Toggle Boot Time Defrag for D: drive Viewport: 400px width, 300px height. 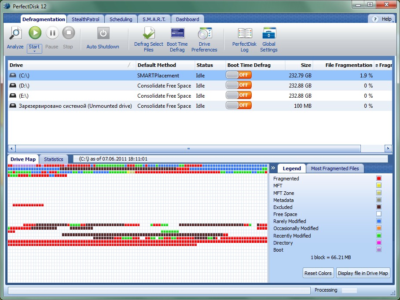[239, 85]
